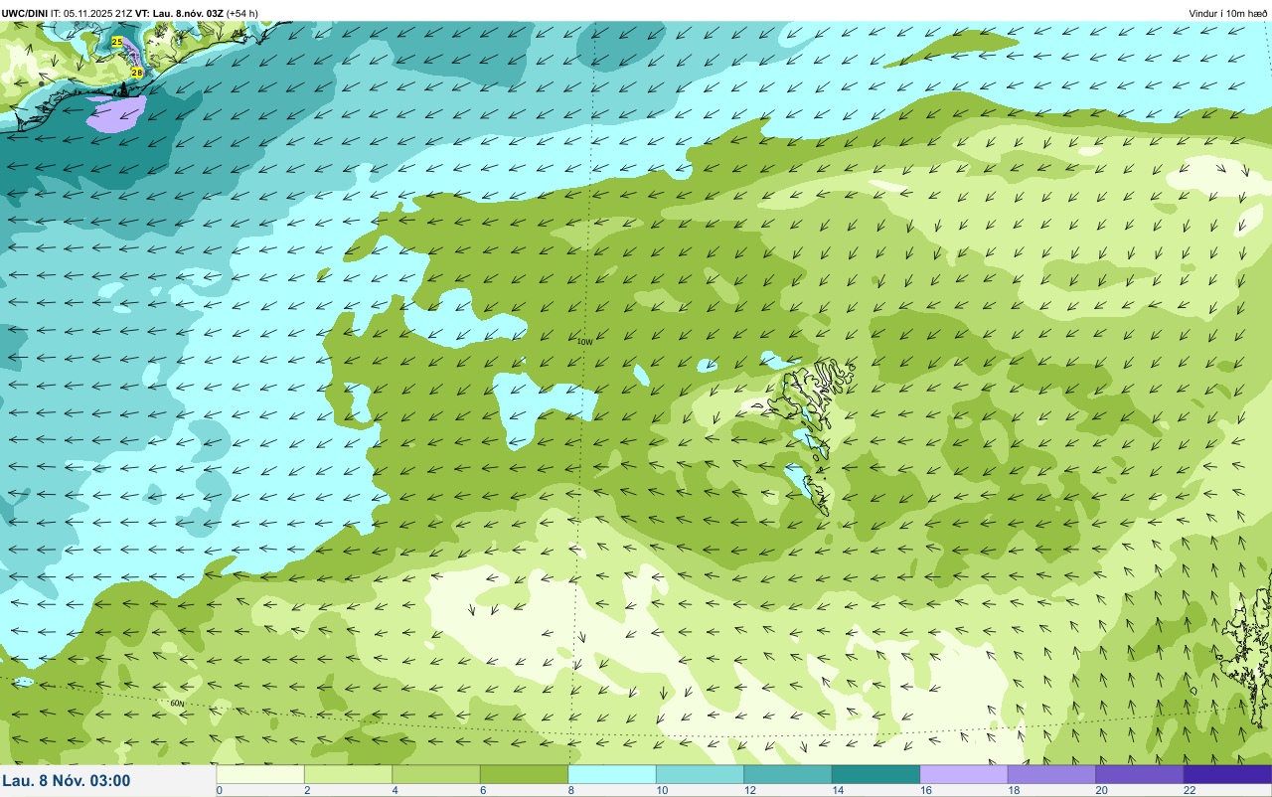1272x797 pixels.
Task: Choose the 14–16 m/s dark teal legend swatch
Action: click(875, 774)
